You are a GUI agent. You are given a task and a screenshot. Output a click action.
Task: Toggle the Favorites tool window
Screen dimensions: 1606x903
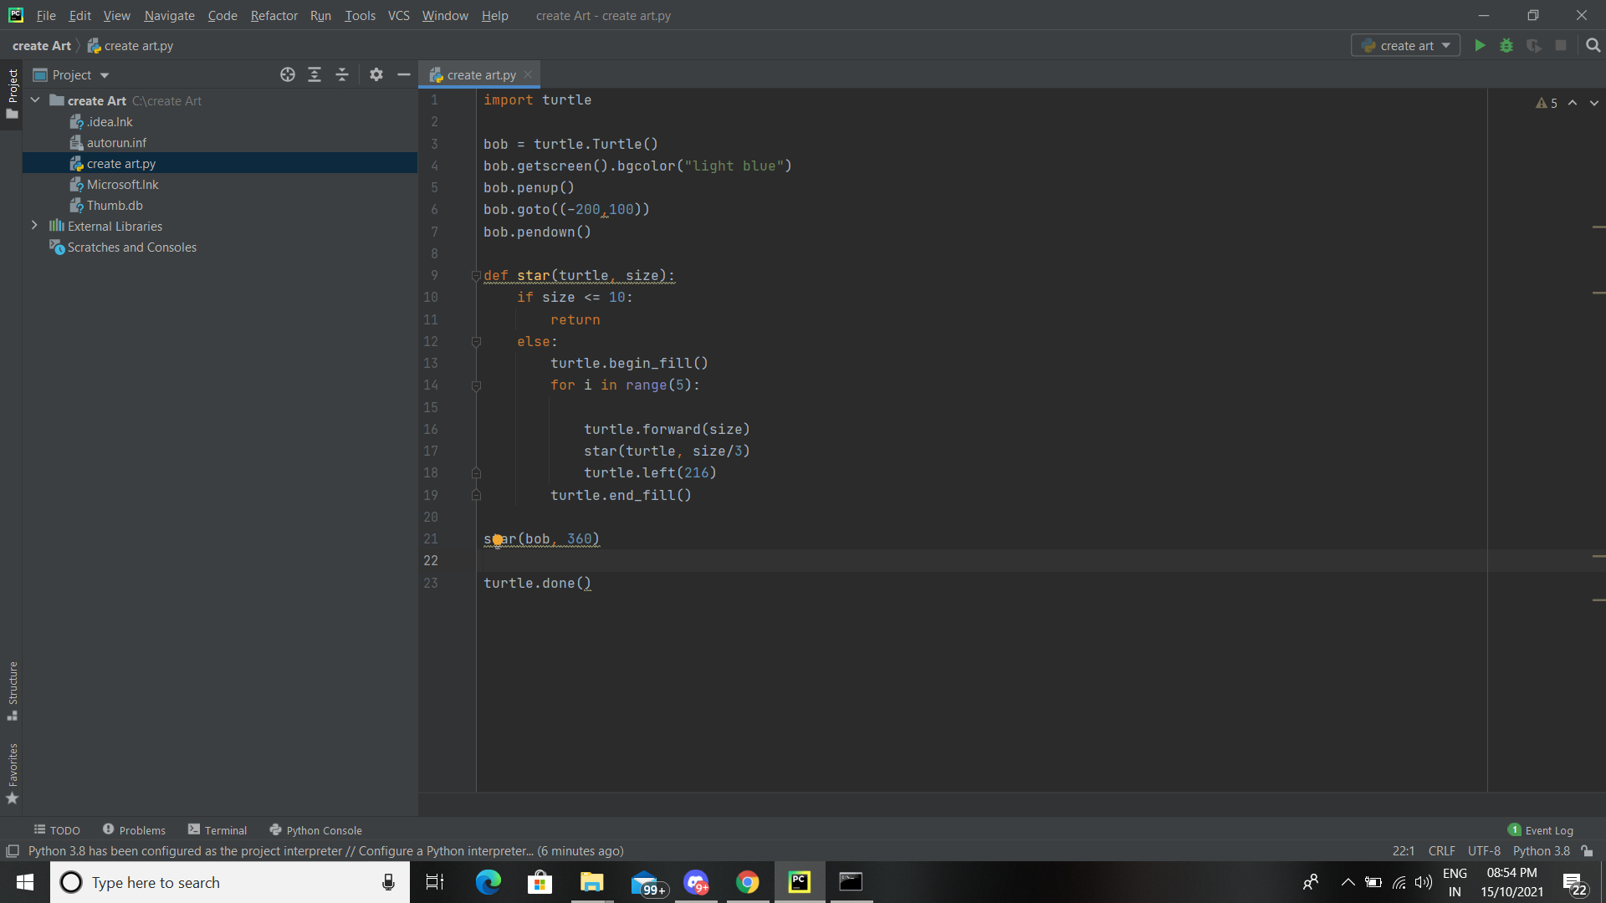13,773
